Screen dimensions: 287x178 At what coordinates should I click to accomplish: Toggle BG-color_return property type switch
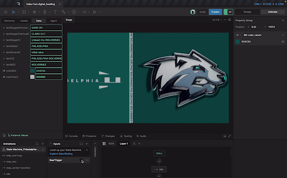click(237, 35)
